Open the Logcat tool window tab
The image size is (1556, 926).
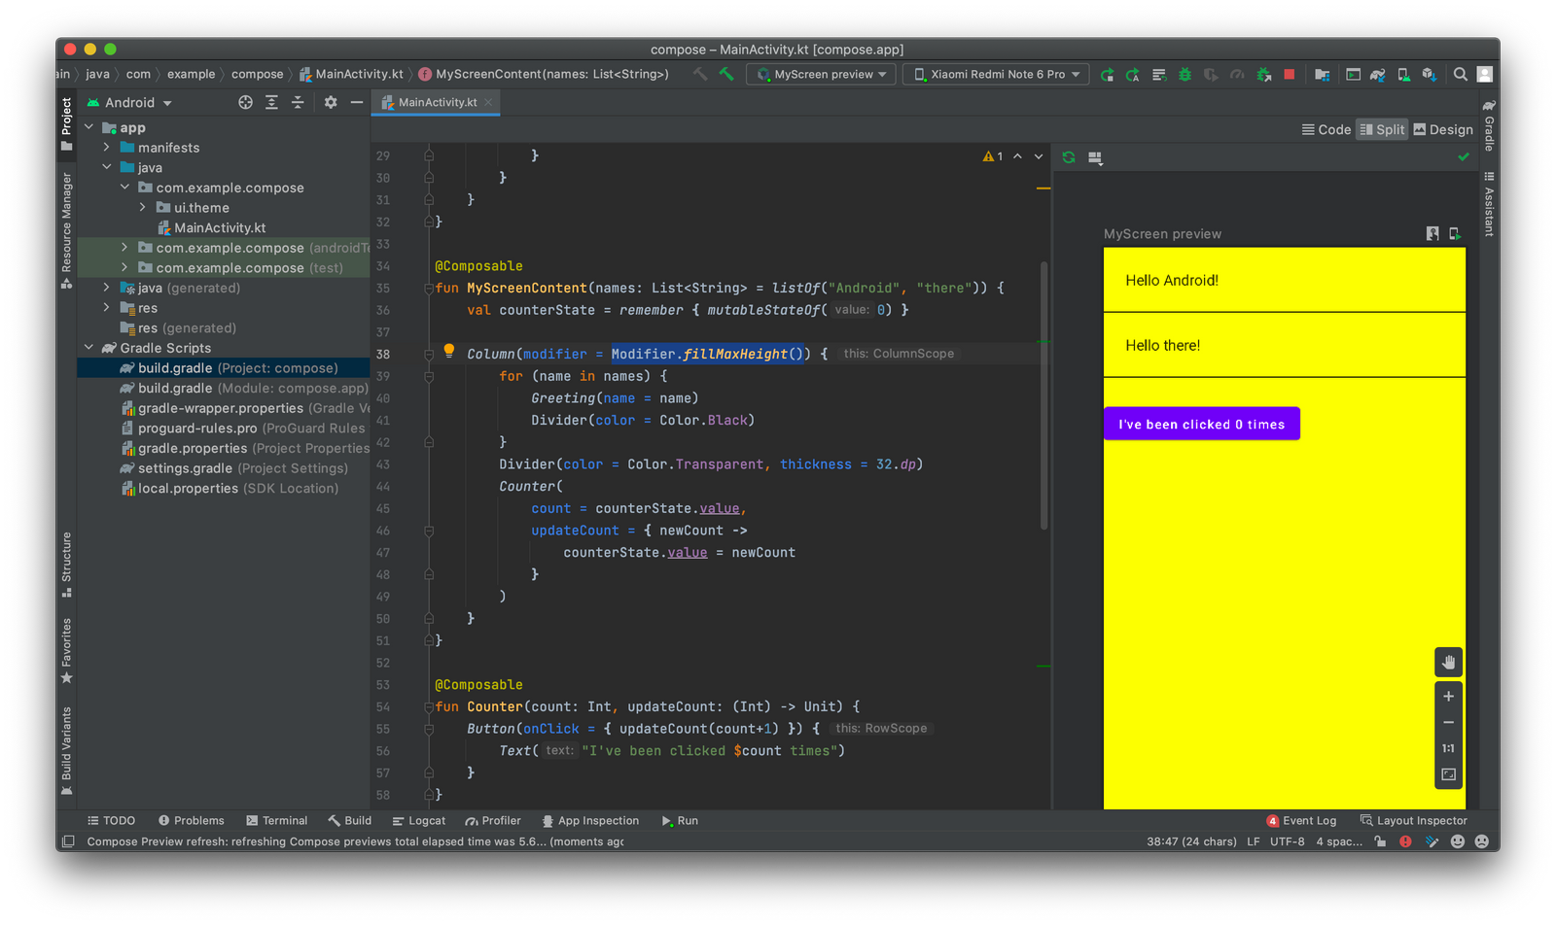click(x=419, y=820)
